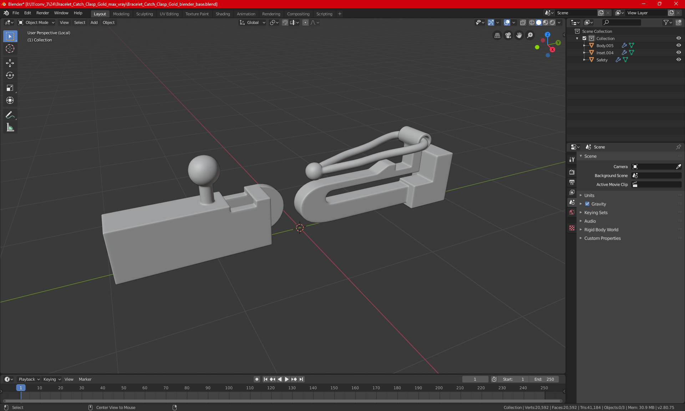Hide Inset.004 with eye icon
Screen dimensions: 685x411
679,53
